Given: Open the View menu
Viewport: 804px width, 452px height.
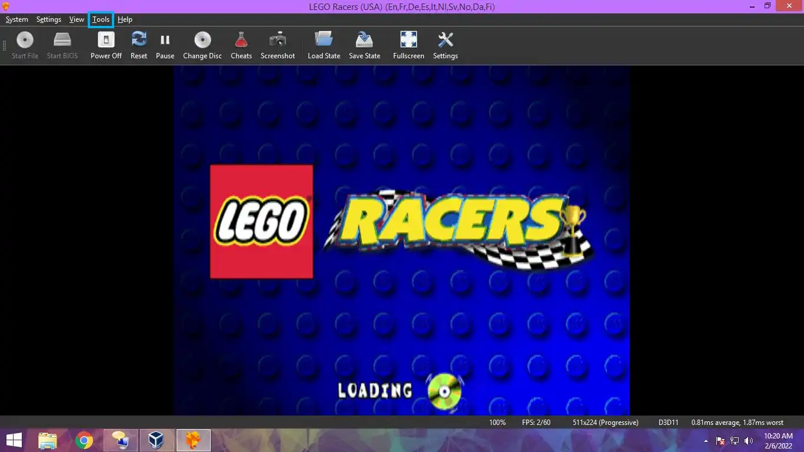Looking at the screenshot, I should tap(77, 19).
